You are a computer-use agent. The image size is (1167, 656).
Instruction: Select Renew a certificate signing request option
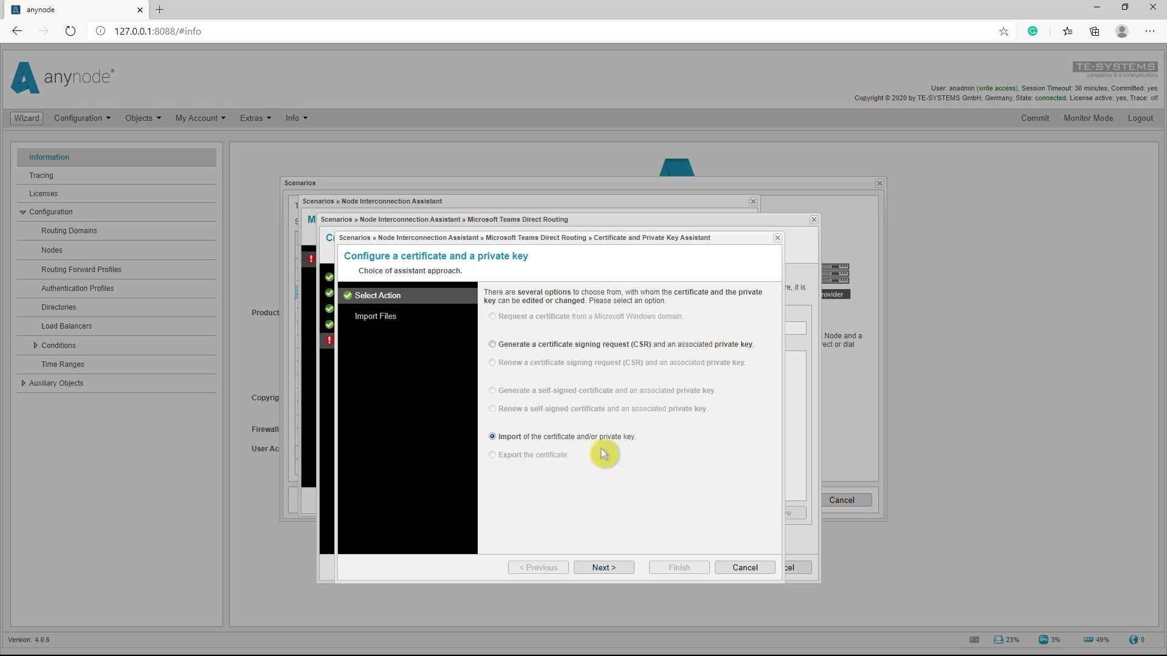click(x=492, y=363)
